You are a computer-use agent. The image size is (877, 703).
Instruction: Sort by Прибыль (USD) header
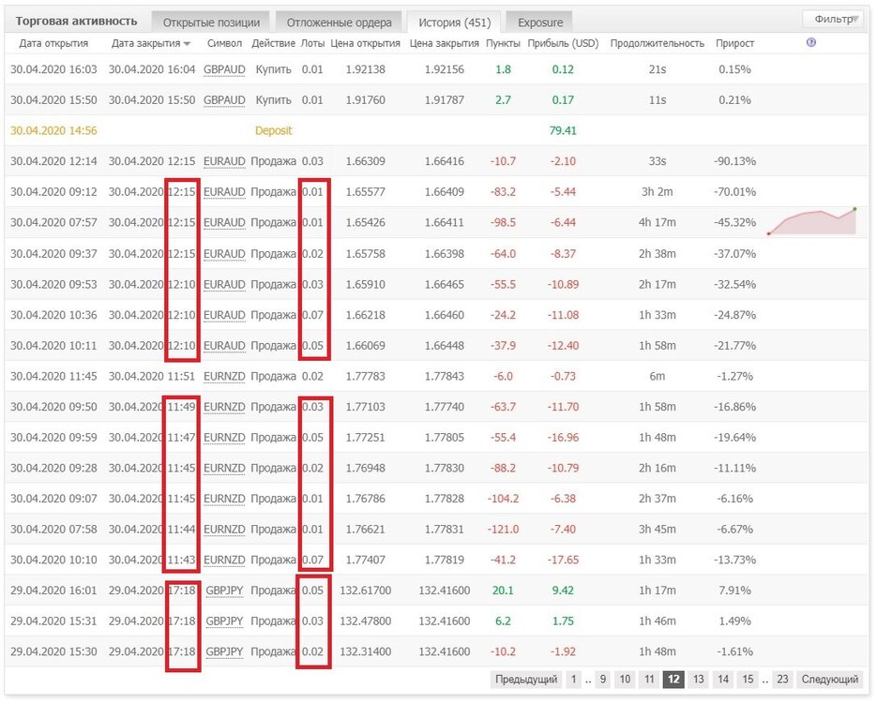click(563, 43)
